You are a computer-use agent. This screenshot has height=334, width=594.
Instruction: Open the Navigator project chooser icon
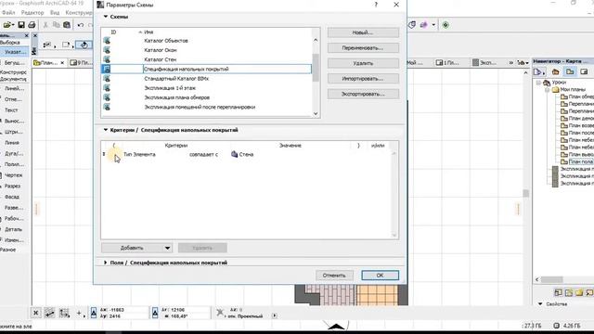click(x=538, y=71)
